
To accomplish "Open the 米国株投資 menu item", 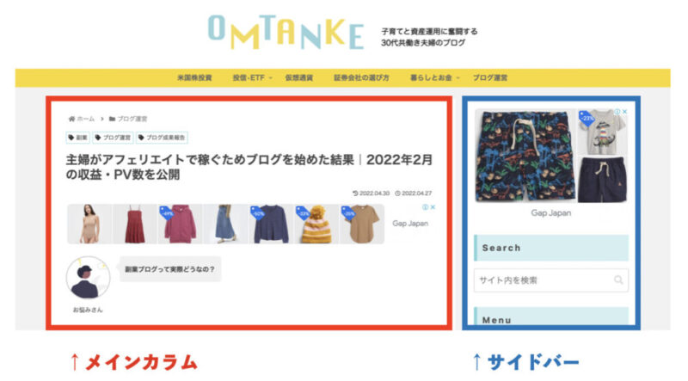I will coord(194,78).
